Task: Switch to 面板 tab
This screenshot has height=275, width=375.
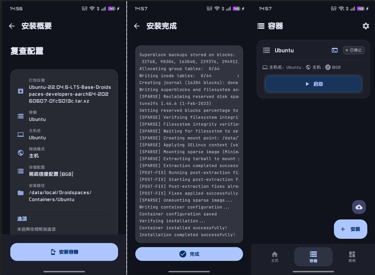Action: 352,257
